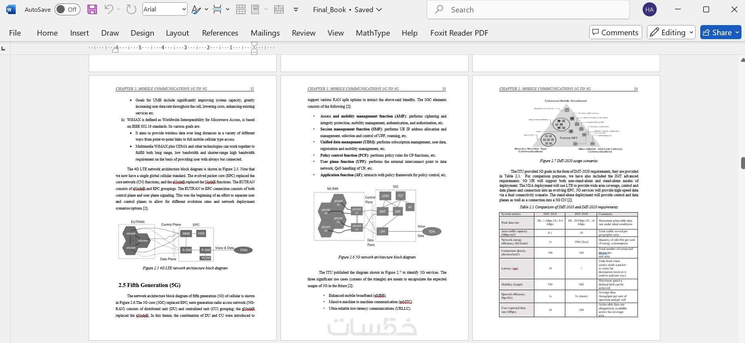Click caption "Figure 2.5 4G LTE network architecture block diagram"
Screen dimensions: 745x343
[185, 268]
